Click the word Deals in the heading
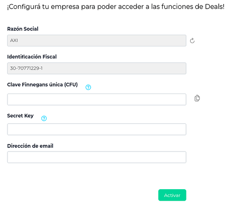244x207 pixels. [214, 7]
